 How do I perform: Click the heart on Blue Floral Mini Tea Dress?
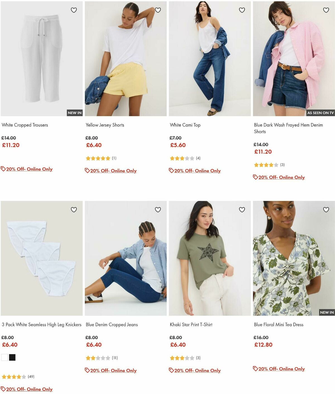(326, 210)
